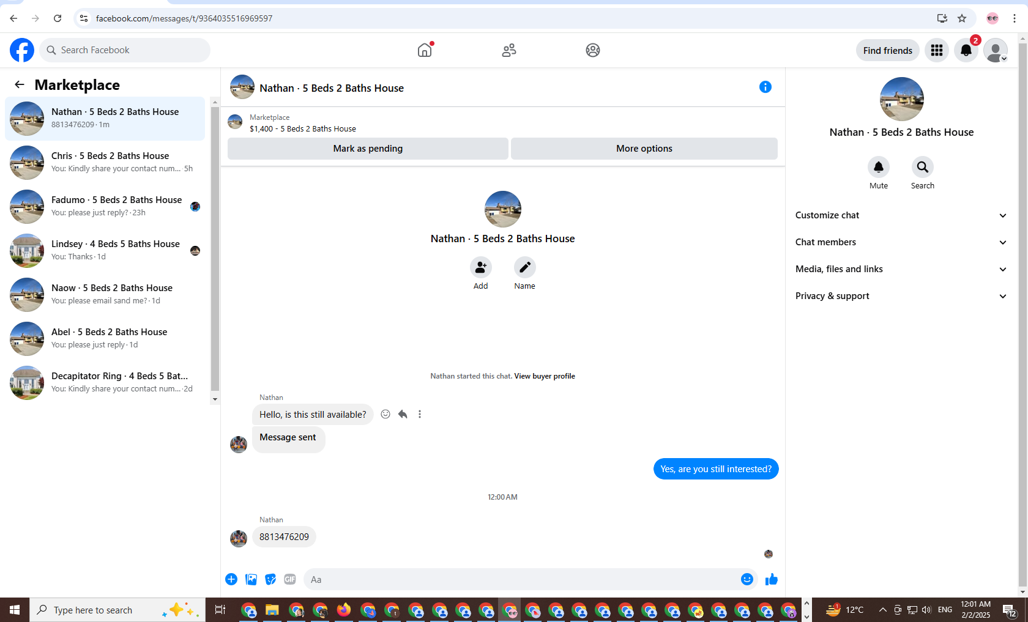Open the notifications bell icon
This screenshot has height=622, width=1028.
coord(966,50)
